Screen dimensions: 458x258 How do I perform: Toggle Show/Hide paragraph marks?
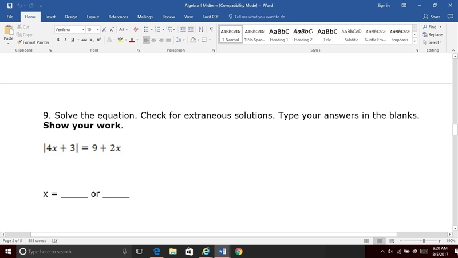tap(211, 29)
